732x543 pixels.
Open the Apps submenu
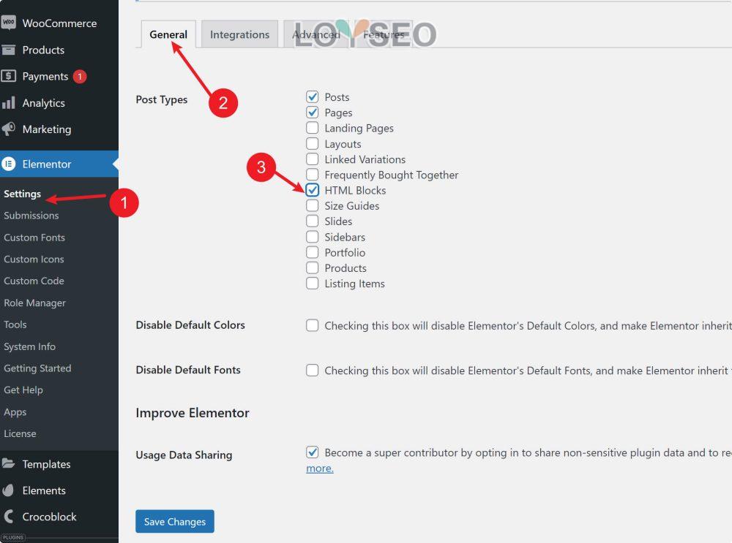click(15, 411)
